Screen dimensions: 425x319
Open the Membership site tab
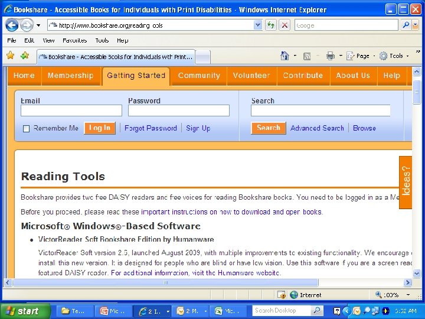click(x=70, y=76)
